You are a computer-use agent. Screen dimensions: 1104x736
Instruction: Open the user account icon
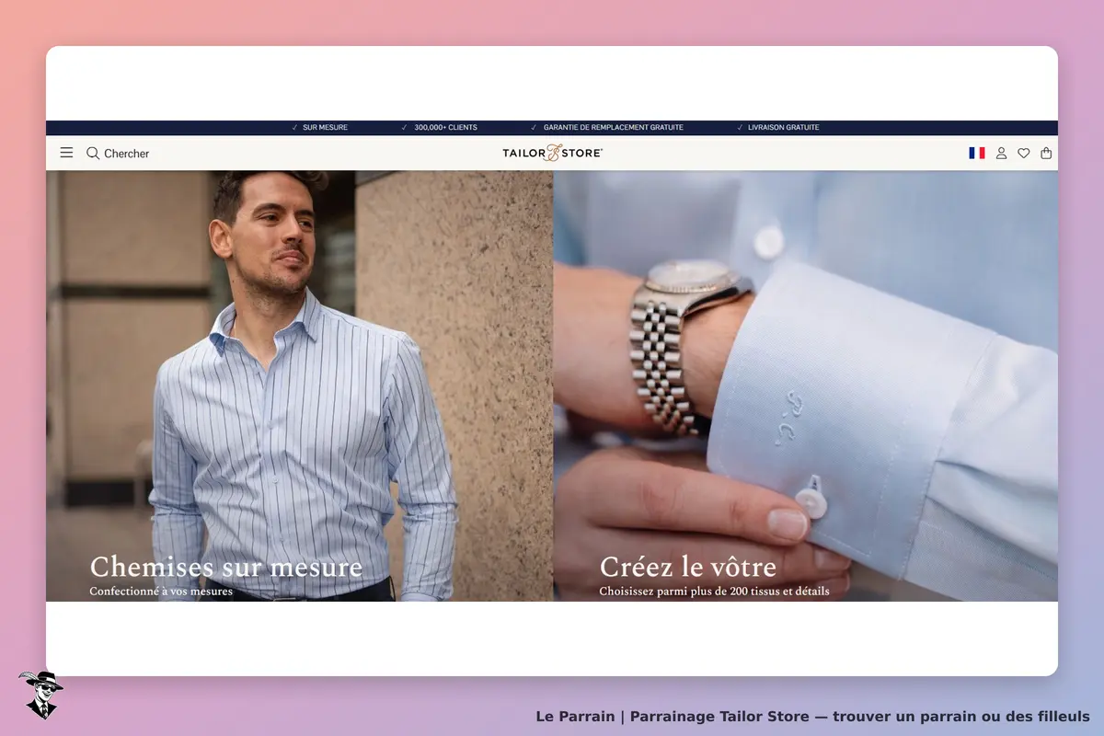click(x=1001, y=153)
